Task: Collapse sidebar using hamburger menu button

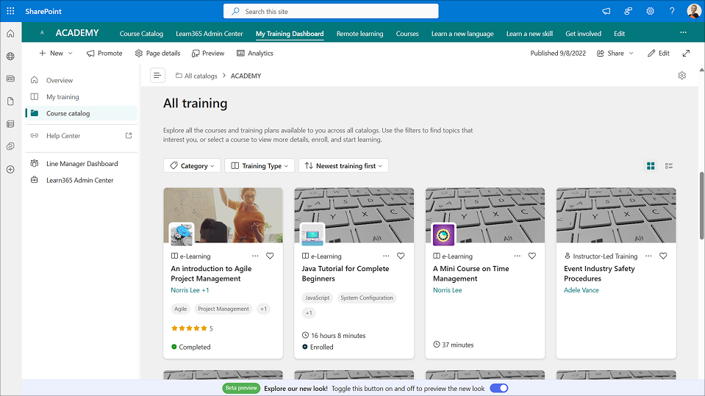Action: pyautogui.click(x=157, y=76)
